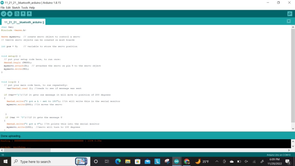This screenshot has height=166, width=295.
Task: Click console horizontal scrollbar thumb
Action: [x=27, y=150]
